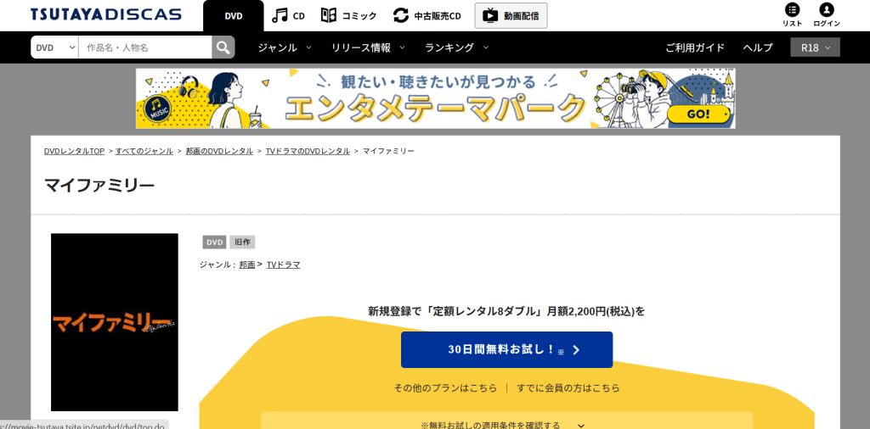Open the リスト icon
Screen dimensions: 870x429
coord(793,15)
